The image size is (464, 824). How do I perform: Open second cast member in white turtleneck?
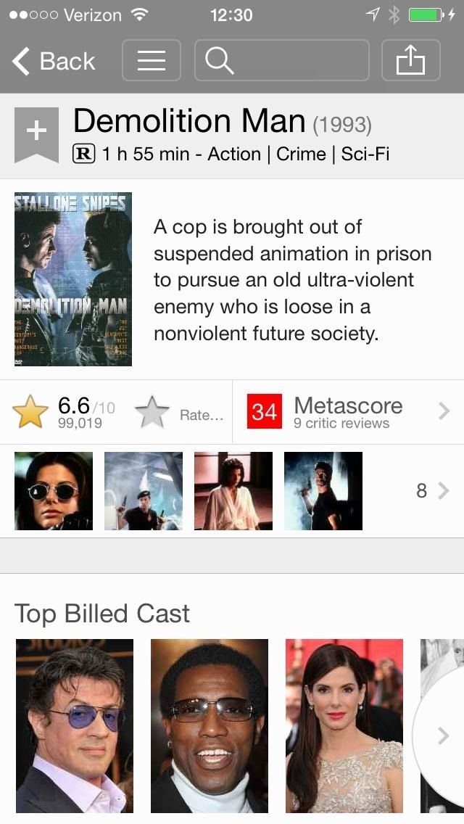(209, 726)
